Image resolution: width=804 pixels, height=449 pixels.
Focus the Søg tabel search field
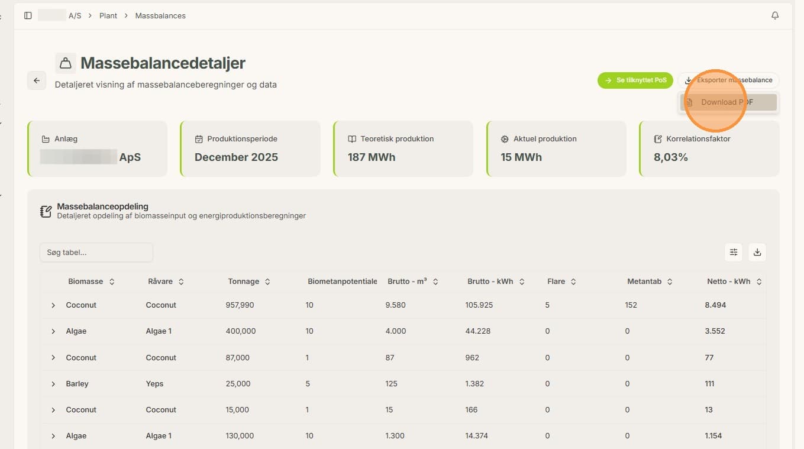point(96,253)
